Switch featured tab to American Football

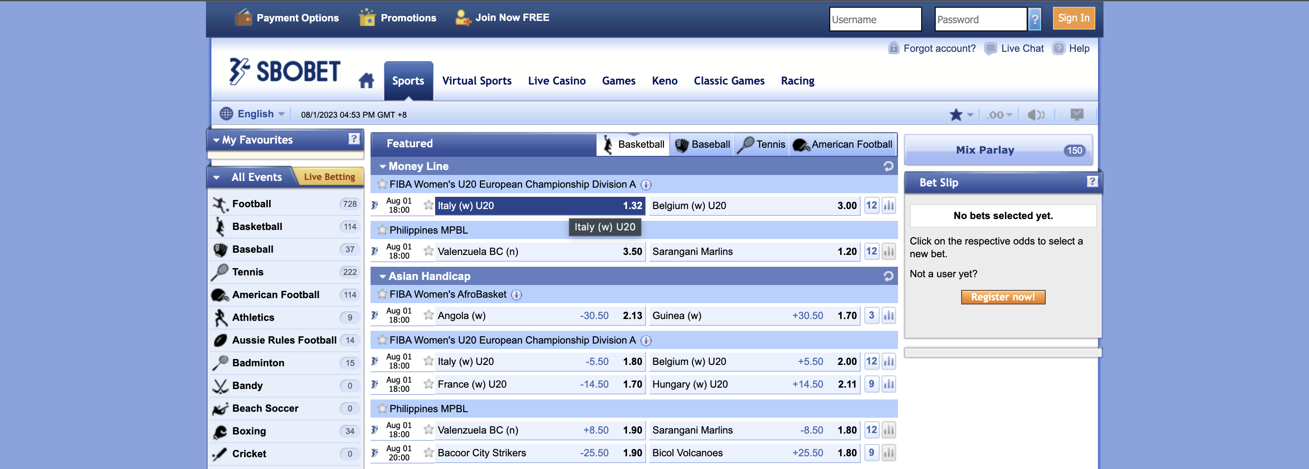coord(843,145)
